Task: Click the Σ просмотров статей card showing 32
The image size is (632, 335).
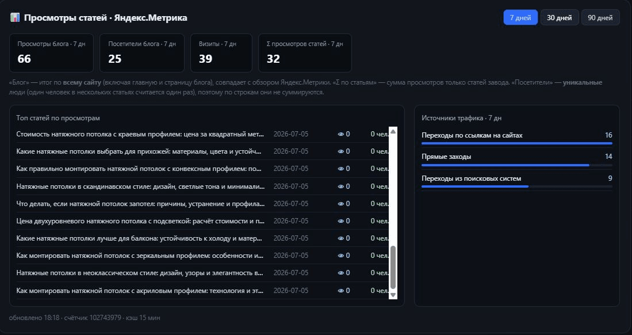Action: [x=305, y=52]
